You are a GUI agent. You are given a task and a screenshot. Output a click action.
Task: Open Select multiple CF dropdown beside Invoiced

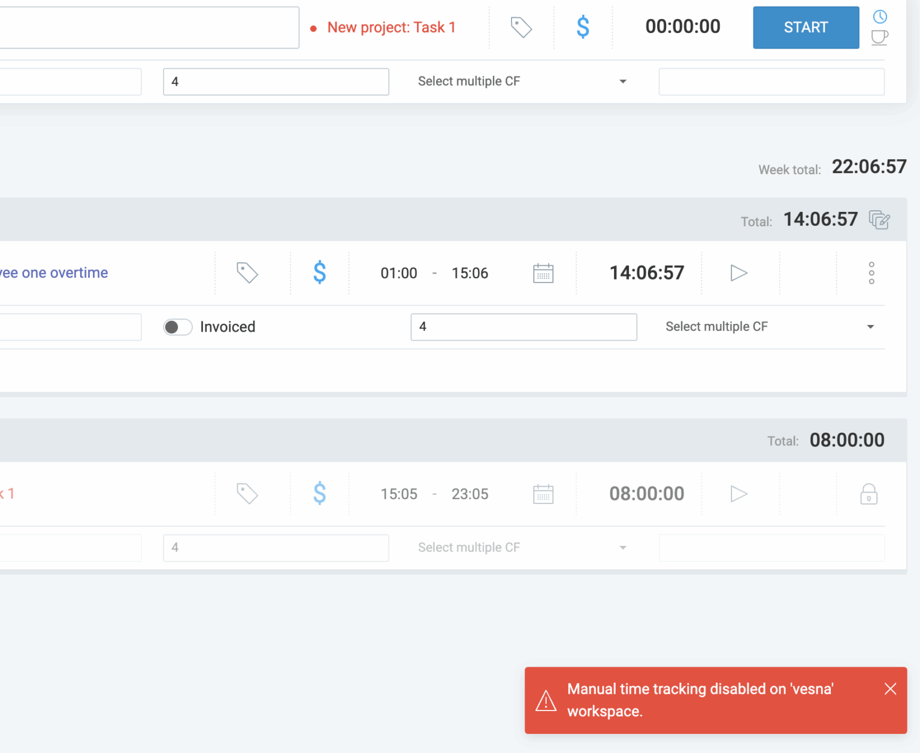coord(769,327)
